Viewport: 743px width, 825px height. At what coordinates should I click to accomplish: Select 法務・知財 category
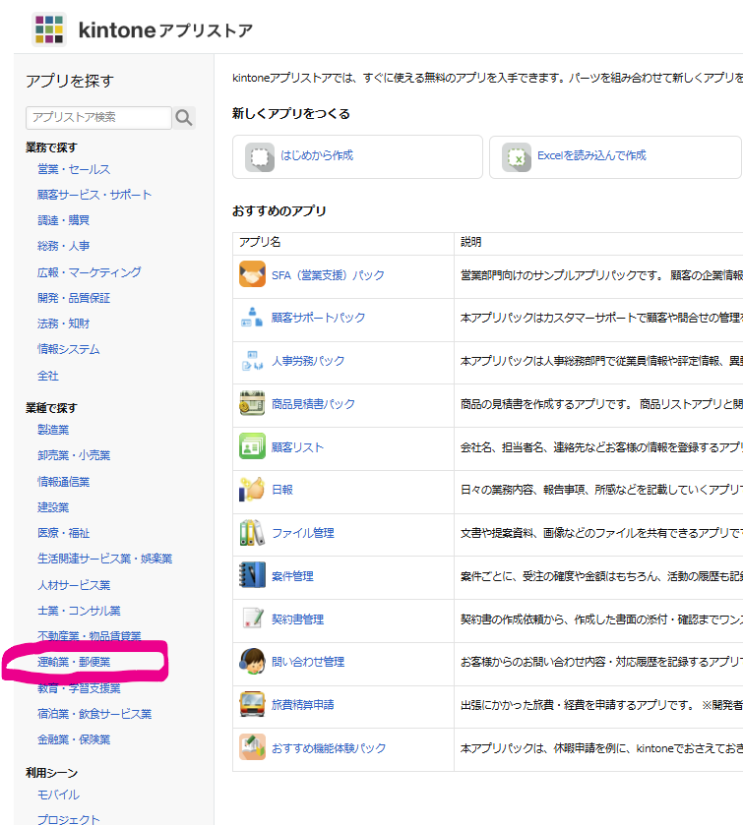pos(63,324)
